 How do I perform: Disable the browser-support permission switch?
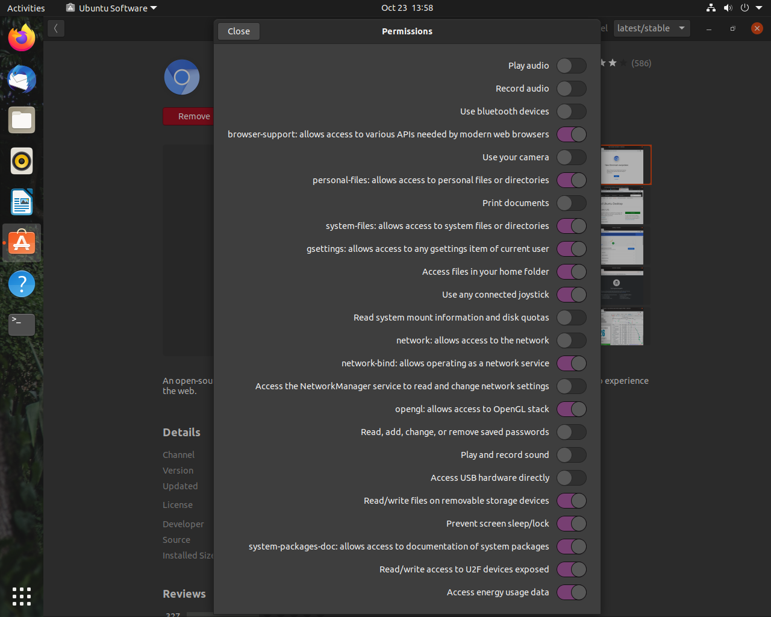pyautogui.click(x=572, y=134)
